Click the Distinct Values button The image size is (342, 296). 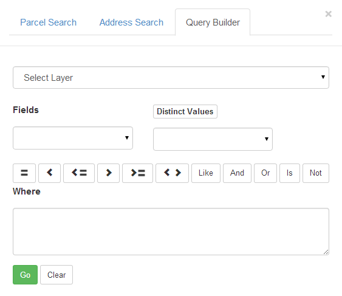185,112
